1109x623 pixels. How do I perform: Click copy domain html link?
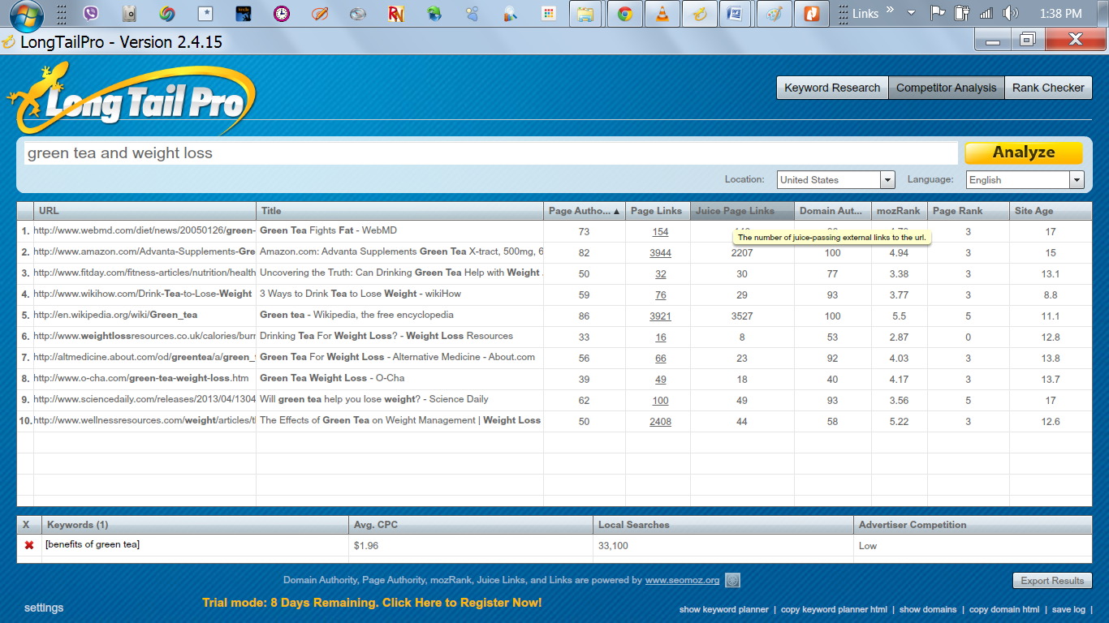coord(1004,609)
